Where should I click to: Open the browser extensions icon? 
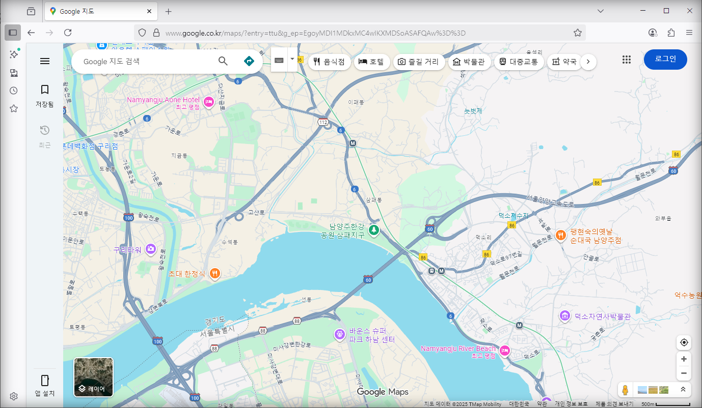point(671,33)
